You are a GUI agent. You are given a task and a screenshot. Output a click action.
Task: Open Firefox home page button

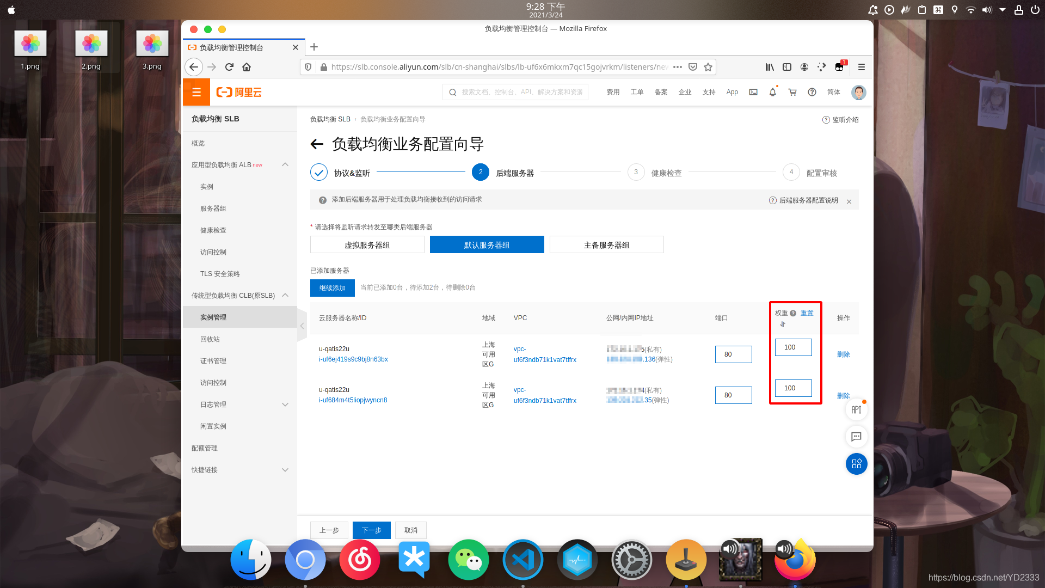[247, 67]
